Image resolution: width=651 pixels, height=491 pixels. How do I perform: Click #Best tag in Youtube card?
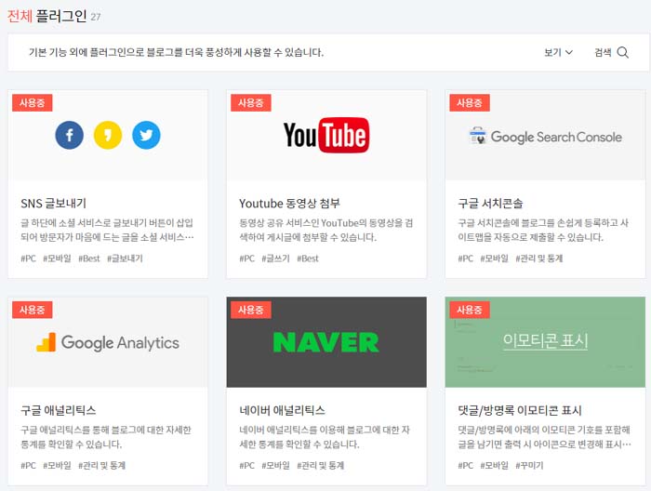click(308, 259)
